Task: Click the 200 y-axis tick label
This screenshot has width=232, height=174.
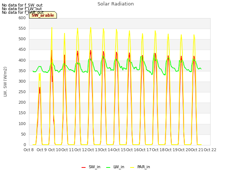Action: 22,102
